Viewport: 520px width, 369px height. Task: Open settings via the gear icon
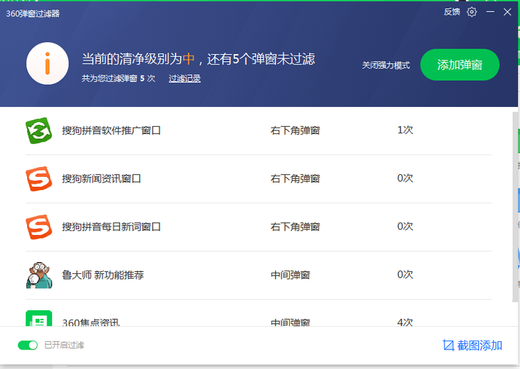472,12
